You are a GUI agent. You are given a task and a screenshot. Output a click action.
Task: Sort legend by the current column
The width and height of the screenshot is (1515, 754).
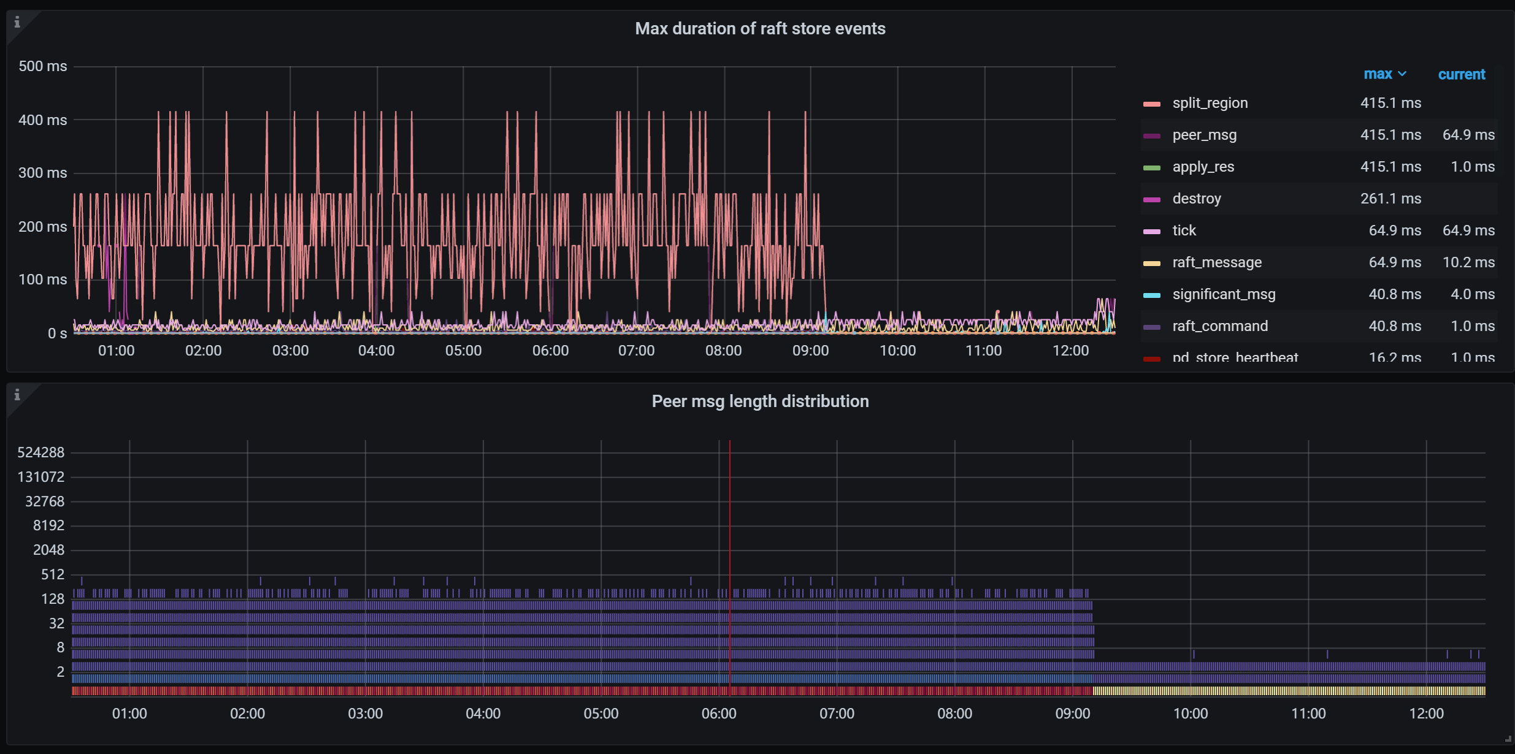(x=1462, y=74)
